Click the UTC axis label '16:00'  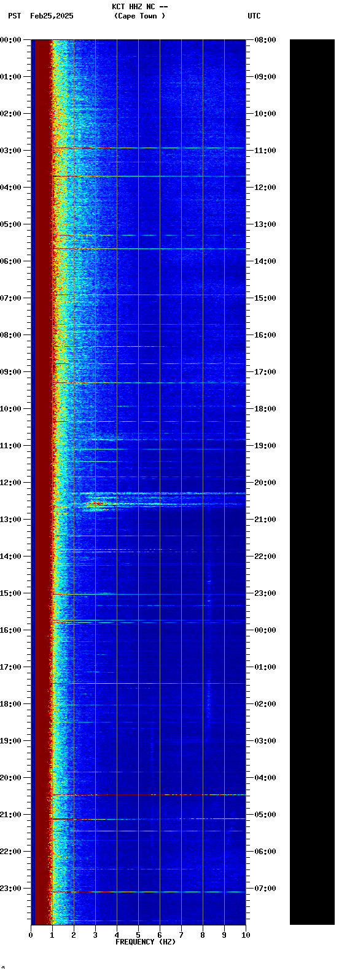265,335
